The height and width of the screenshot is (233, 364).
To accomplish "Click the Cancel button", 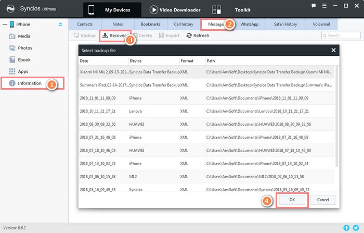I will pyautogui.click(x=323, y=200).
